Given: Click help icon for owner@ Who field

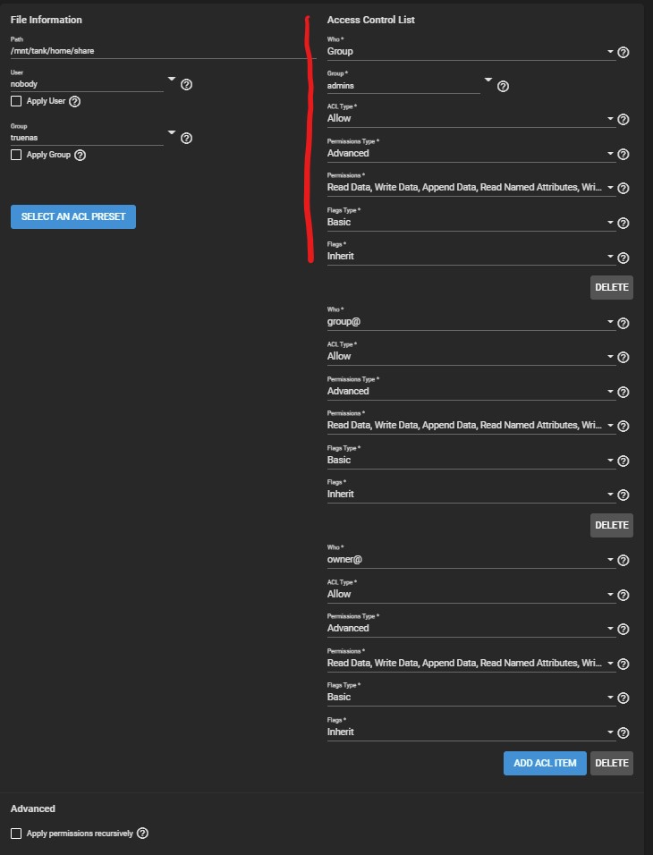Looking at the screenshot, I should click(x=623, y=560).
